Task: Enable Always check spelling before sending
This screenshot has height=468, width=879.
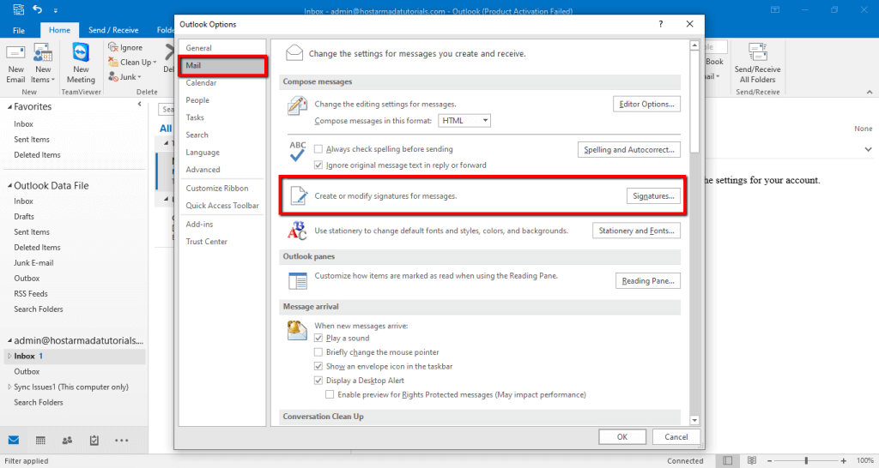Action: click(x=318, y=149)
